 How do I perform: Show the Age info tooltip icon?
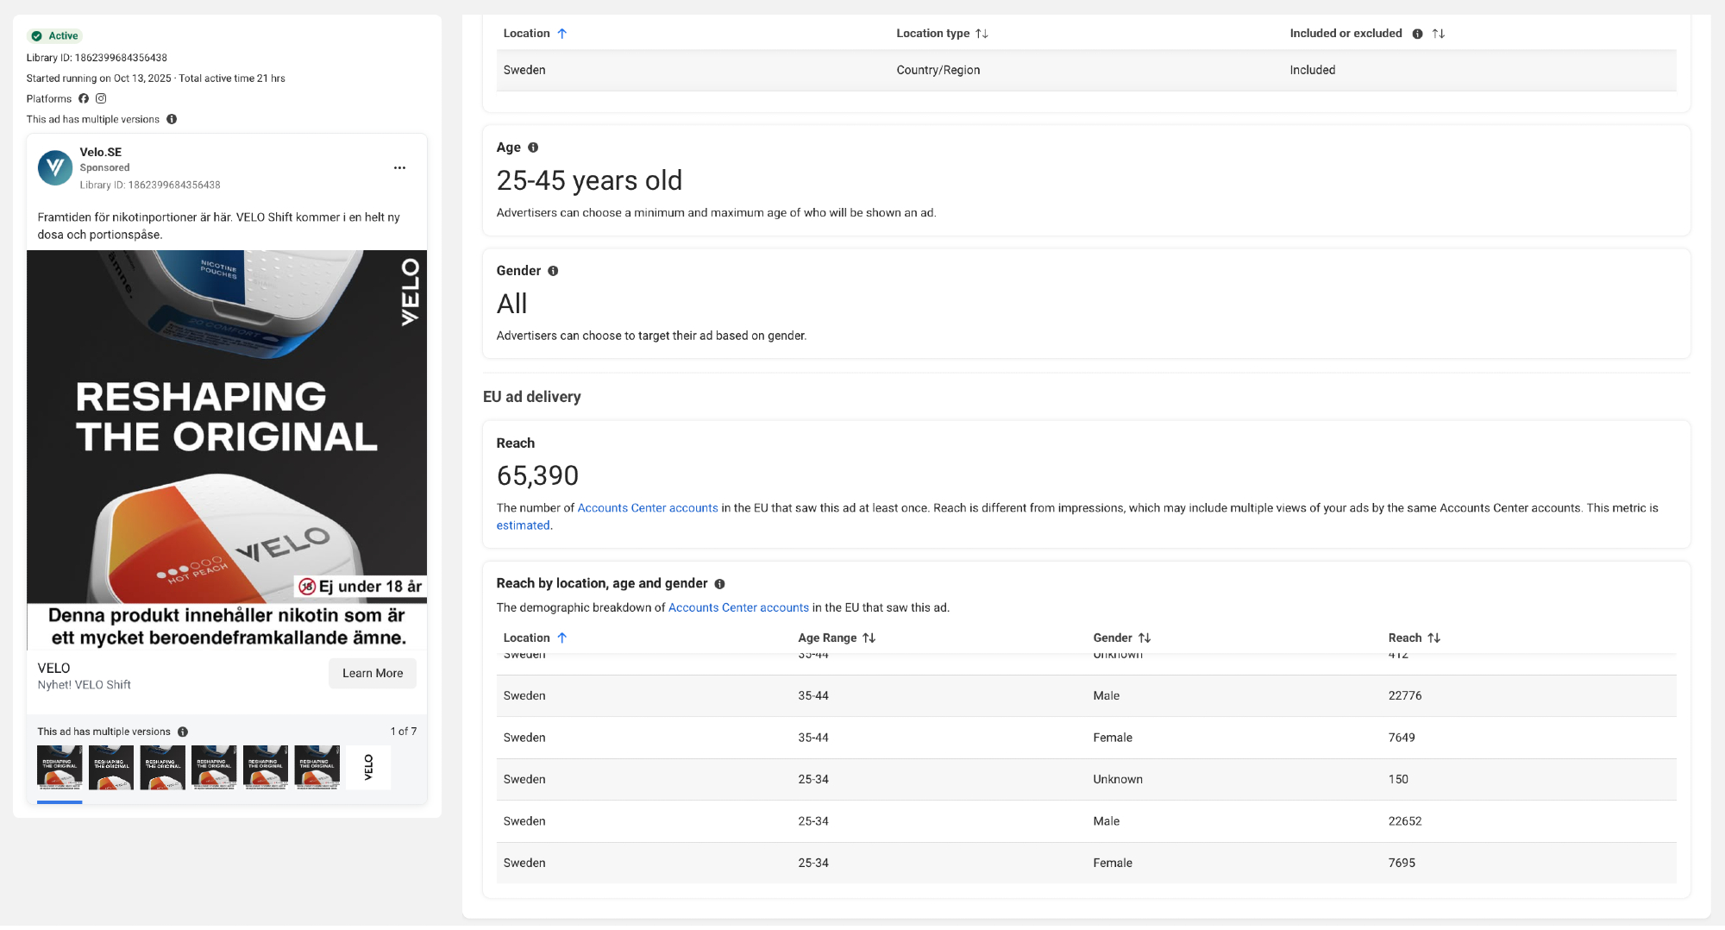point(533,148)
